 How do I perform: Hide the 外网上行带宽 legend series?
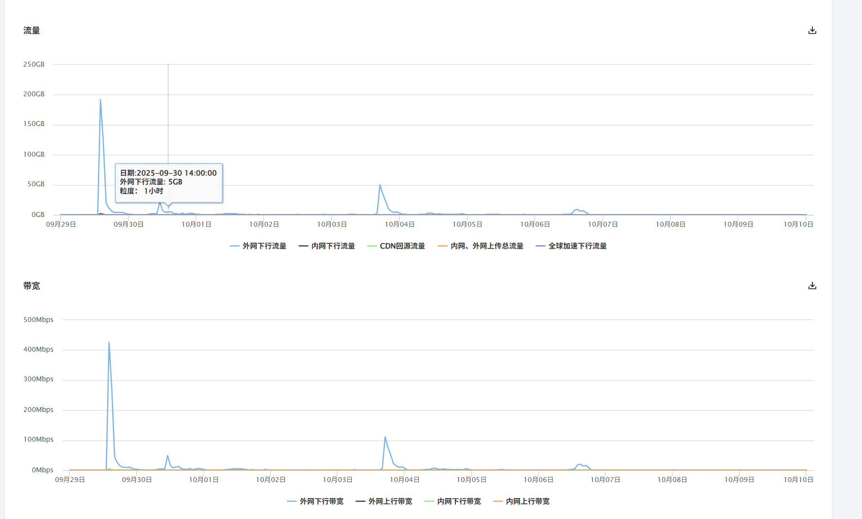tap(384, 501)
